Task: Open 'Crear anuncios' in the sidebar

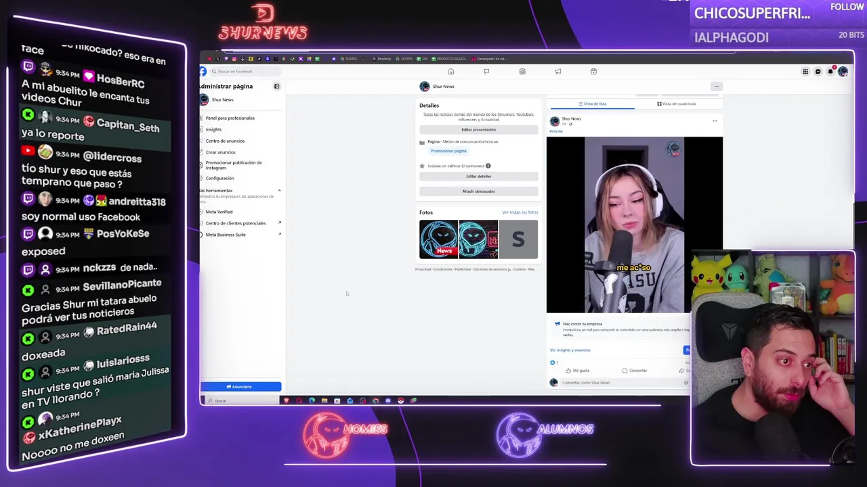Action: tap(221, 152)
